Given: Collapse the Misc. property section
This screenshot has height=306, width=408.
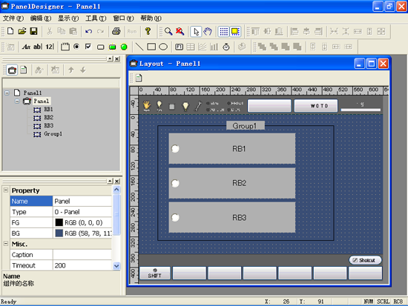Looking at the screenshot, I should pyautogui.click(x=6, y=244).
